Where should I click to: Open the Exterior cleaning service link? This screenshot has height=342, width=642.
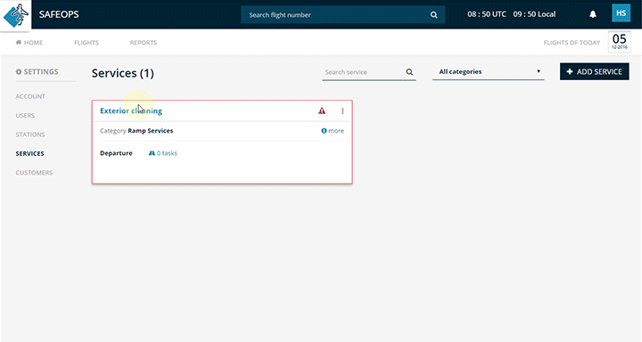[x=131, y=110]
